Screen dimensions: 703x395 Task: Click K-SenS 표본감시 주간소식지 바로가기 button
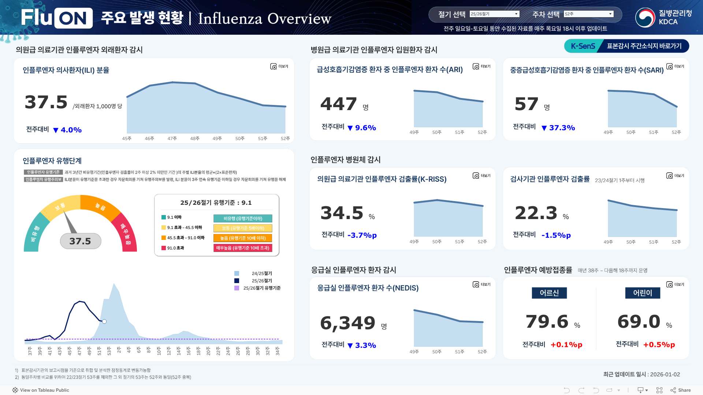pos(626,46)
